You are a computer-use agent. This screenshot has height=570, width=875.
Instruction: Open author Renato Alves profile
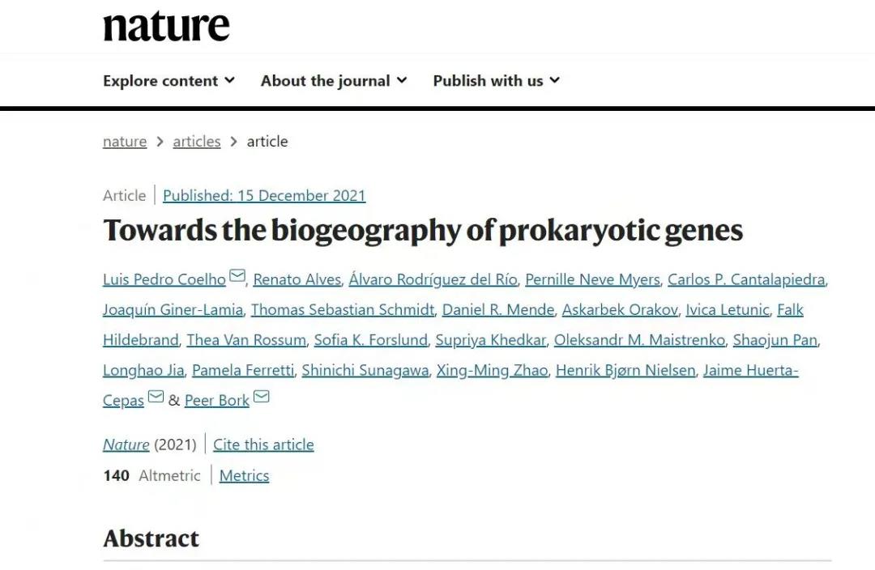[x=297, y=279]
